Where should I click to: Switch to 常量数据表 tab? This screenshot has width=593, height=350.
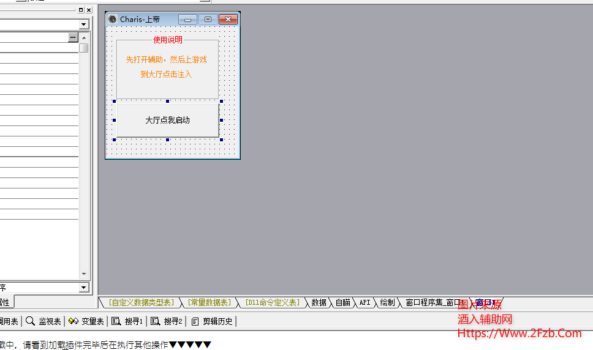coord(210,302)
